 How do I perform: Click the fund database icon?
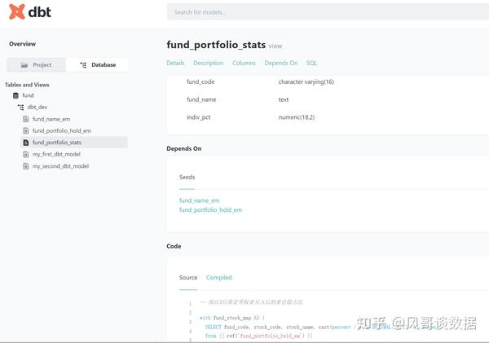point(15,95)
